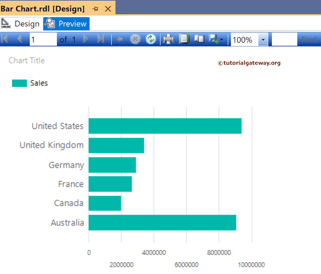321x274 pixels.
Task: Click the Refresh report icon
Action: (150, 39)
